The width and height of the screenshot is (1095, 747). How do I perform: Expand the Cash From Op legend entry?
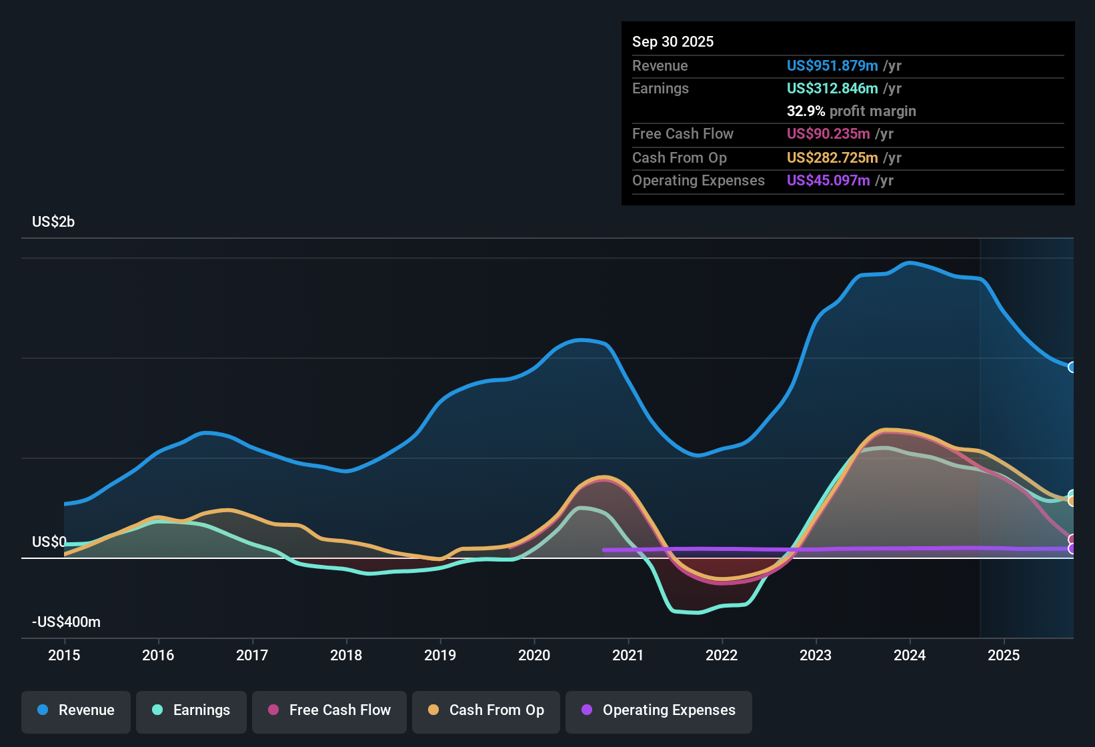point(485,710)
